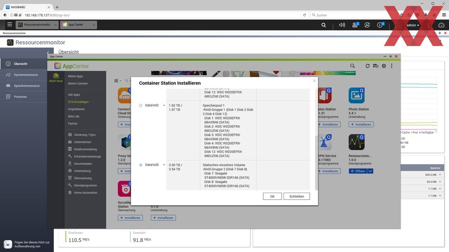This screenshot has height=252, width=449.
Task: Select Empfohlenes category
Action: point(76,109)
